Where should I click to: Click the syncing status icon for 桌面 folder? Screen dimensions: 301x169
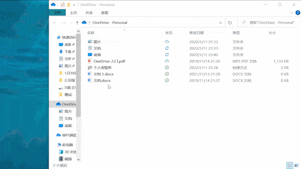point(167,55)
